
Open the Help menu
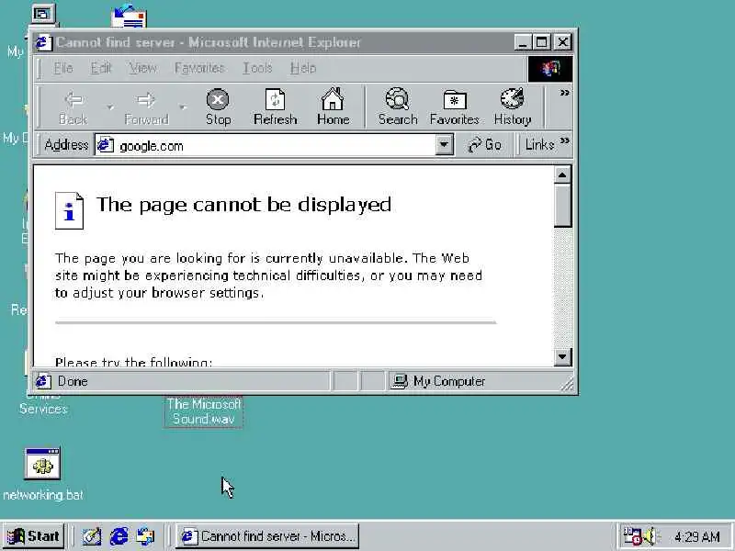[303, 68]
